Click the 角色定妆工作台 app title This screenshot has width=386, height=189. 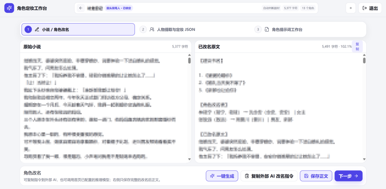[32, 8]
